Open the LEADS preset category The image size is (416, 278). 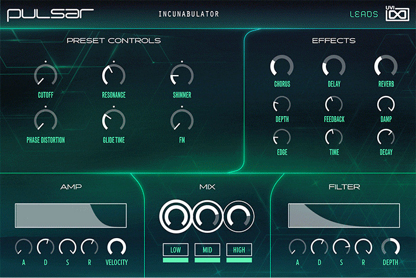coord(364,14)
